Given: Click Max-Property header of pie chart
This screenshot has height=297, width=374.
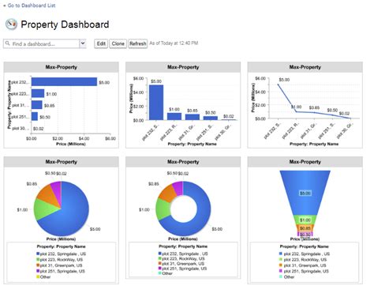Looking at the screenshot, I should (x=62, y=162).
